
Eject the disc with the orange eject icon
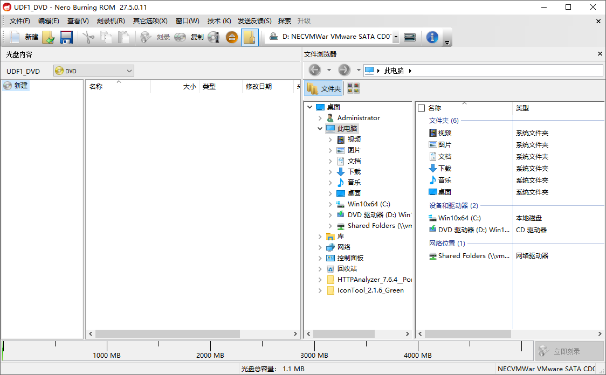tap(231, 37)
